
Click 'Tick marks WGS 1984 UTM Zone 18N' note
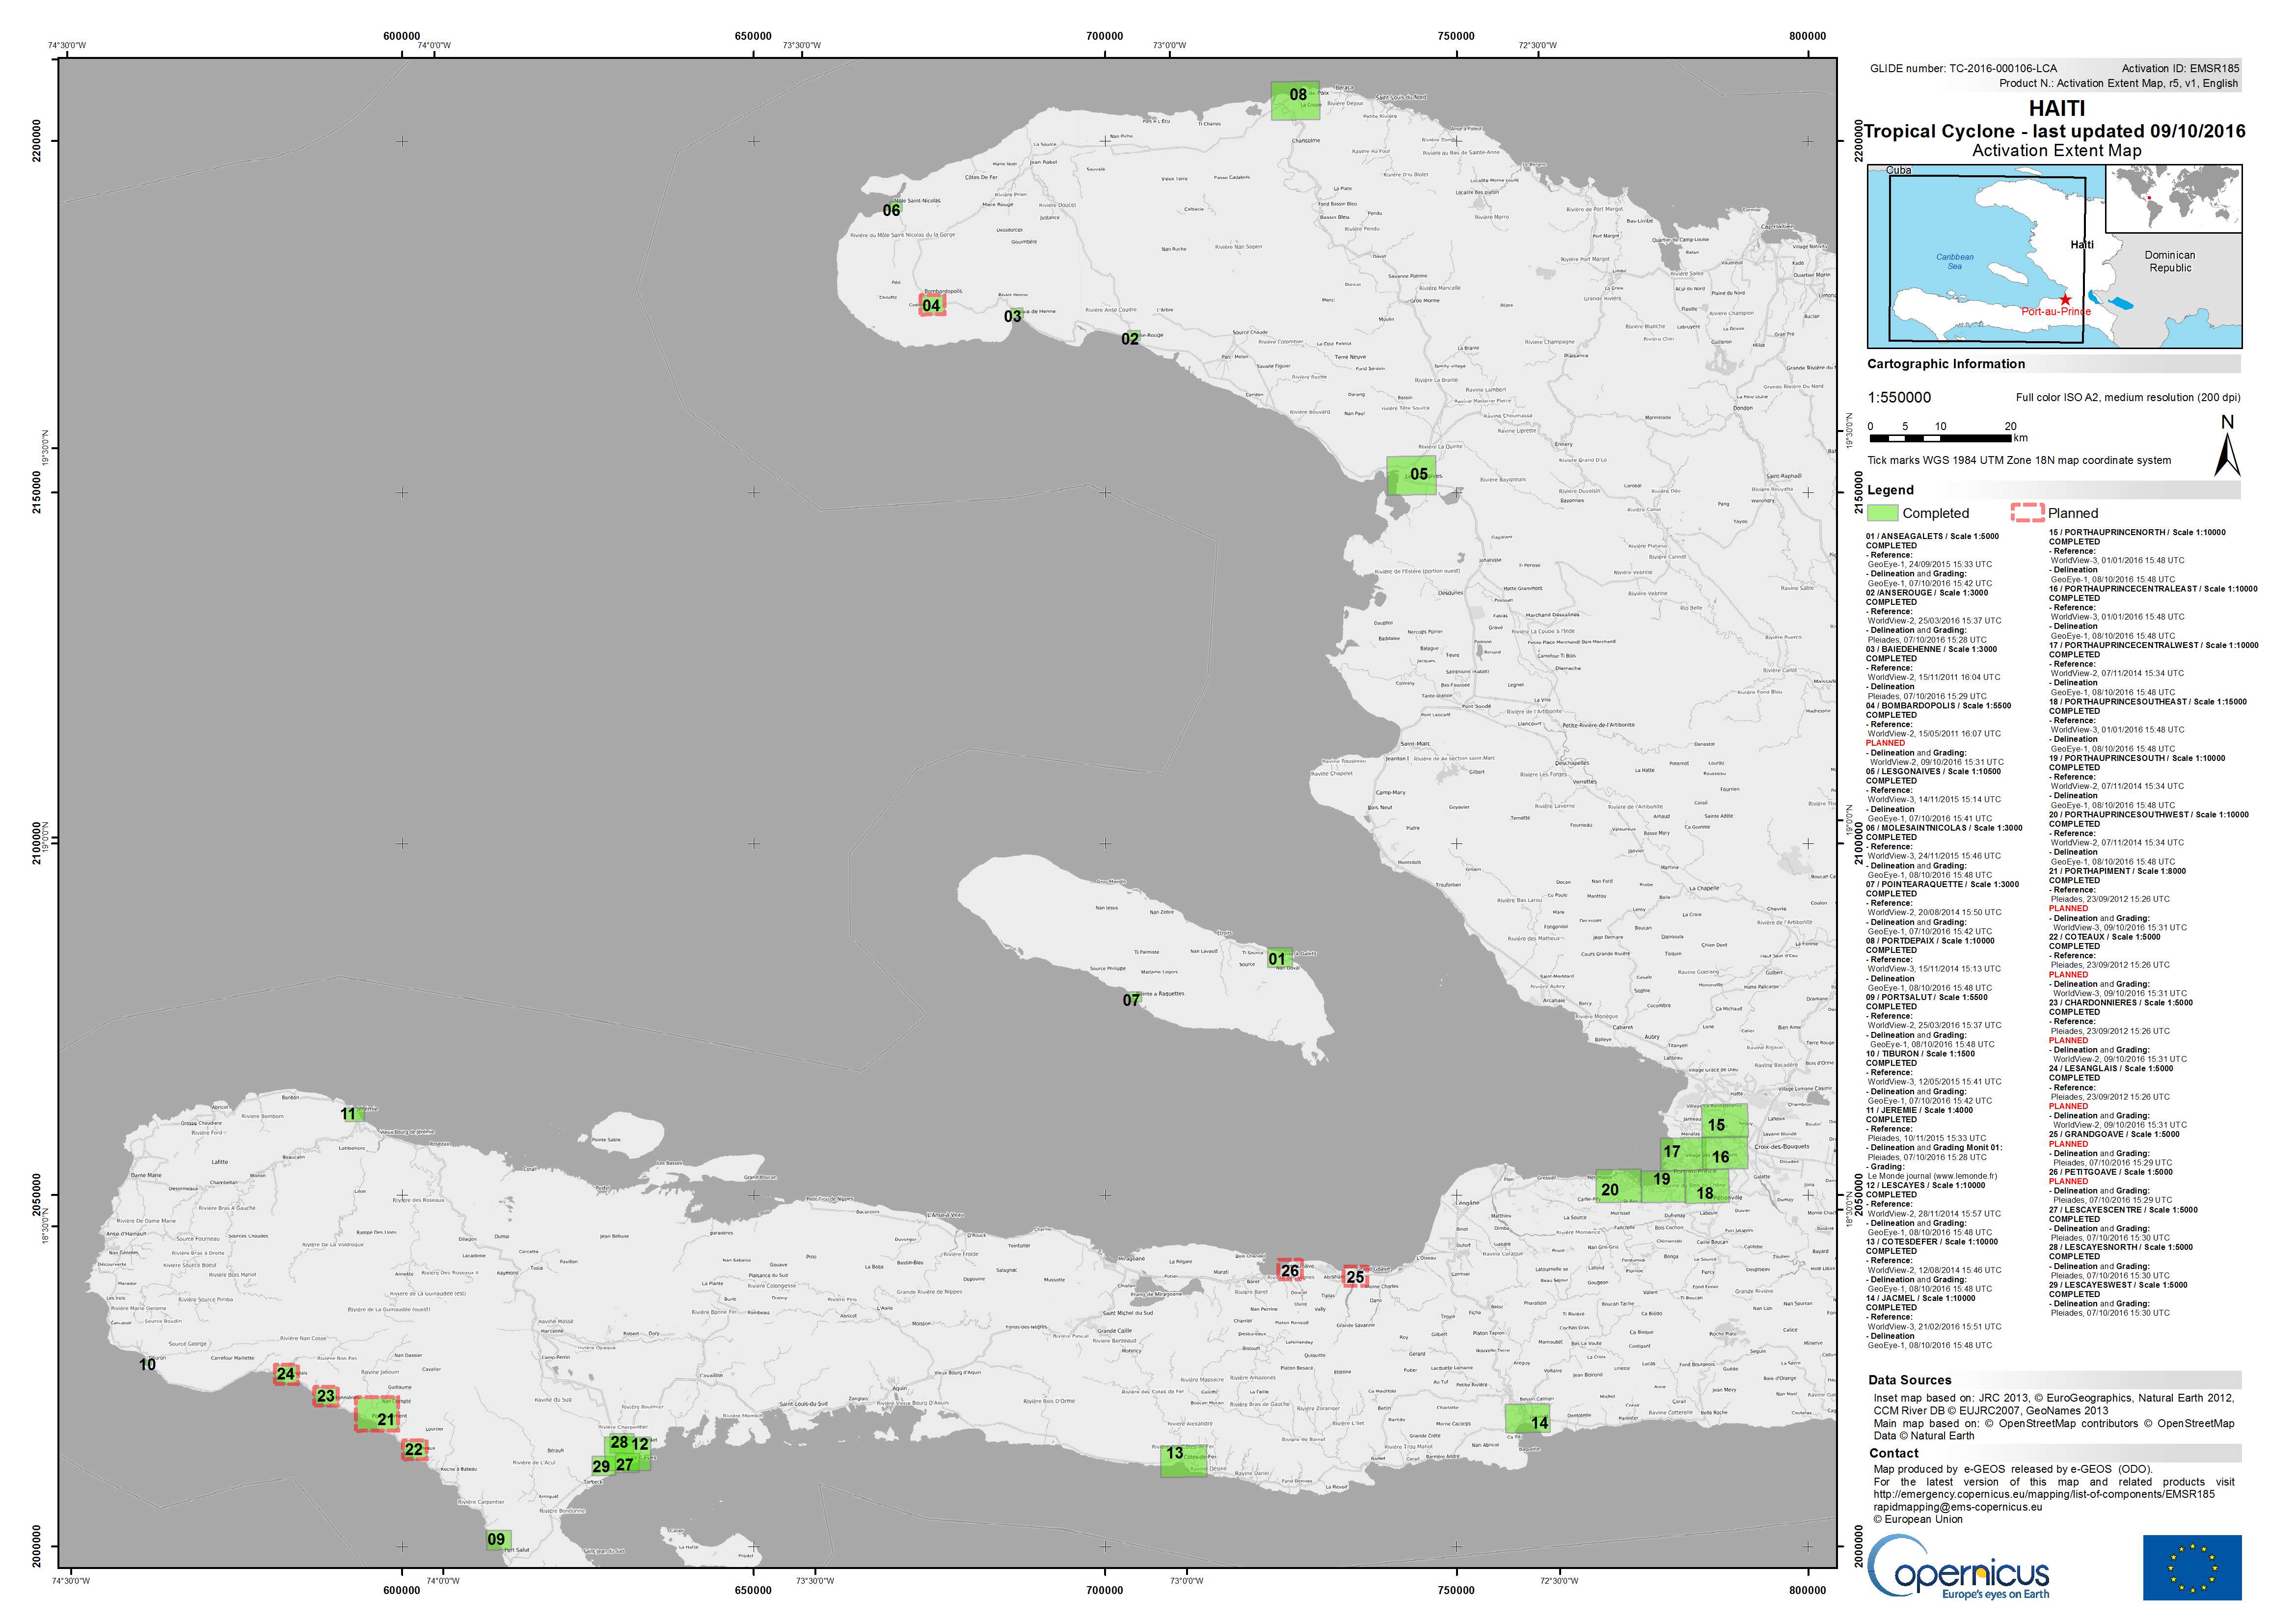click(2019, 461)
